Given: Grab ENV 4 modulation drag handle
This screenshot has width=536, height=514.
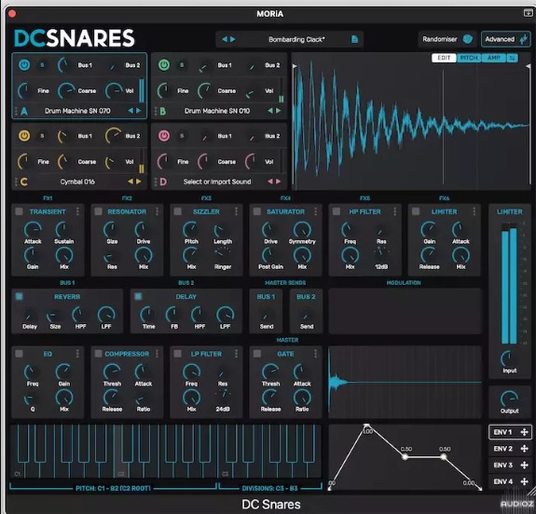Looking at the screenshot, I should [x=524, y=481].
